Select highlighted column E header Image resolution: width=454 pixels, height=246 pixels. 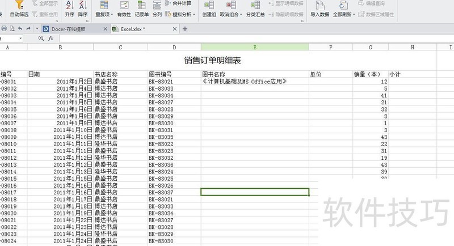point(255,47)
